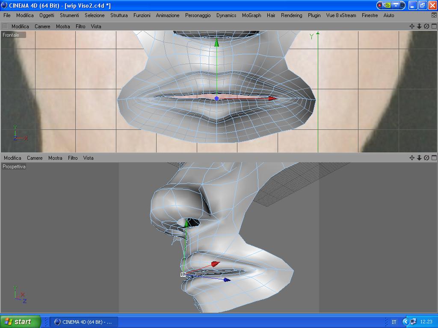Click the blue Z-axis arrow in Prospettiva view

(227, 279)
